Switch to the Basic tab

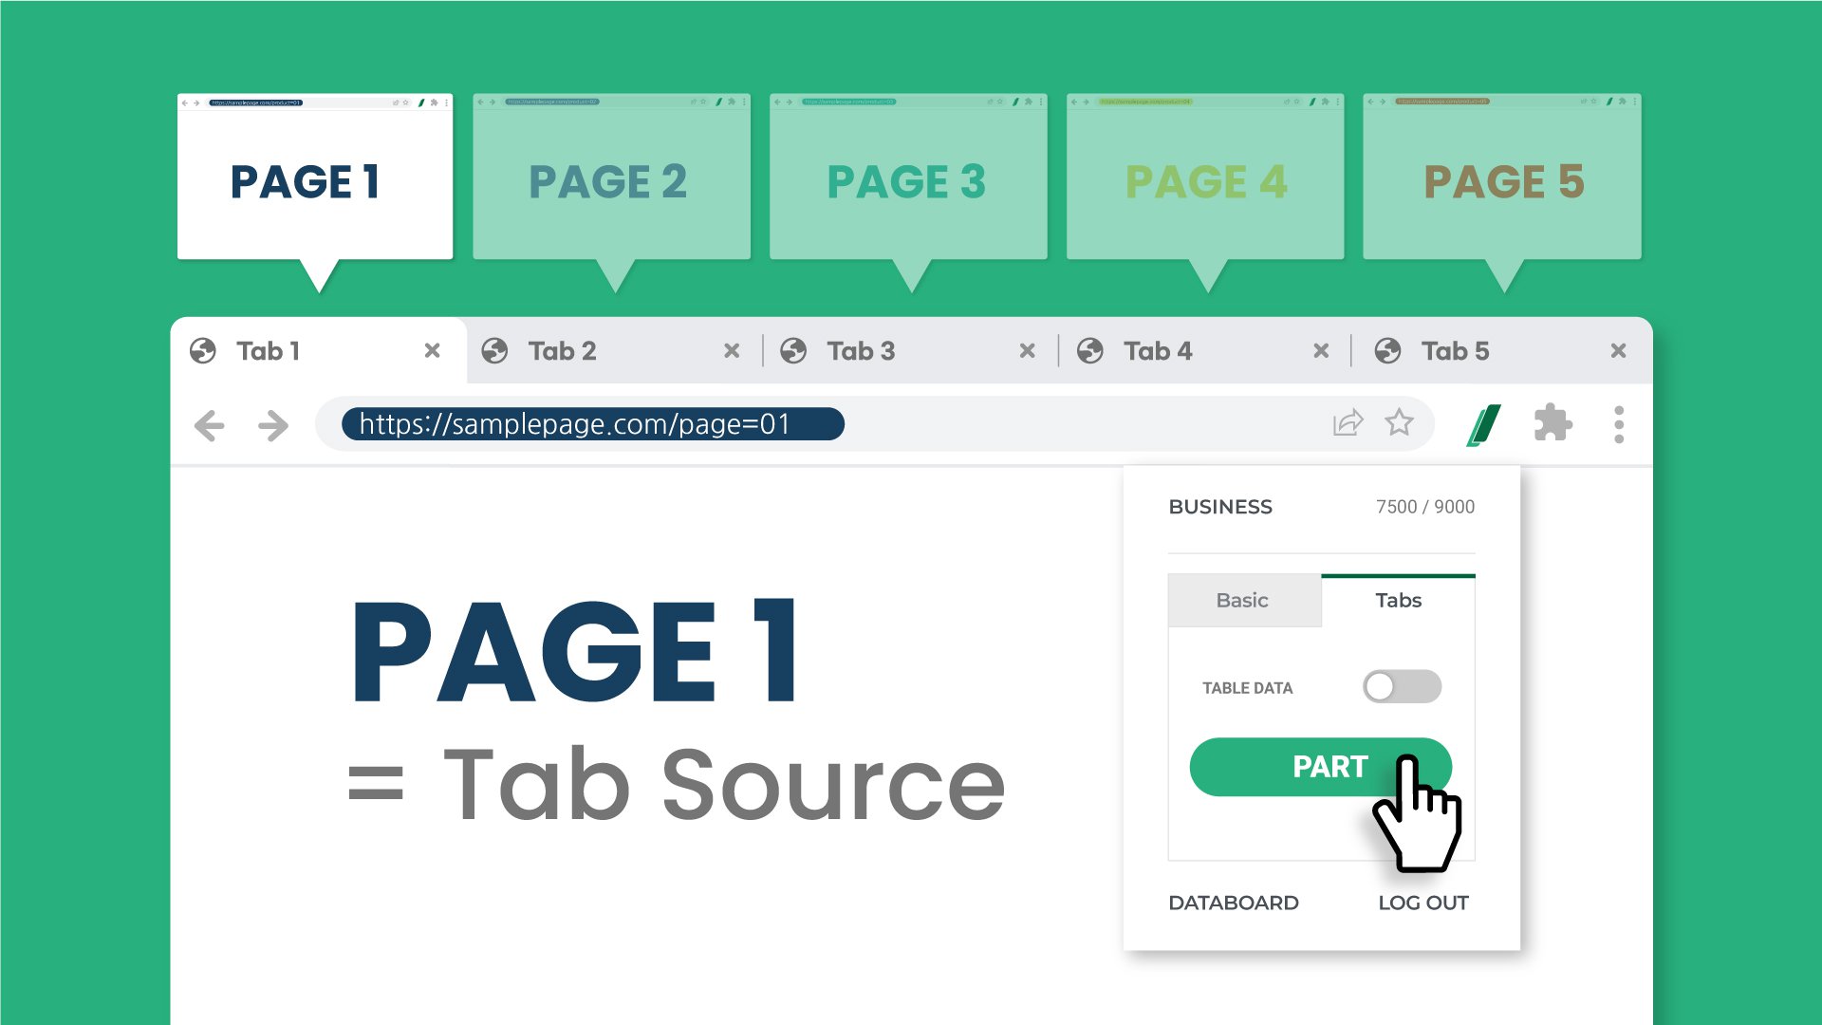click(1242, 600)
